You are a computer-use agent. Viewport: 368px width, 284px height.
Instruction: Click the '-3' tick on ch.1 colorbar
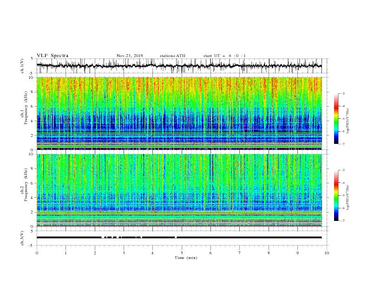point(342,93)
